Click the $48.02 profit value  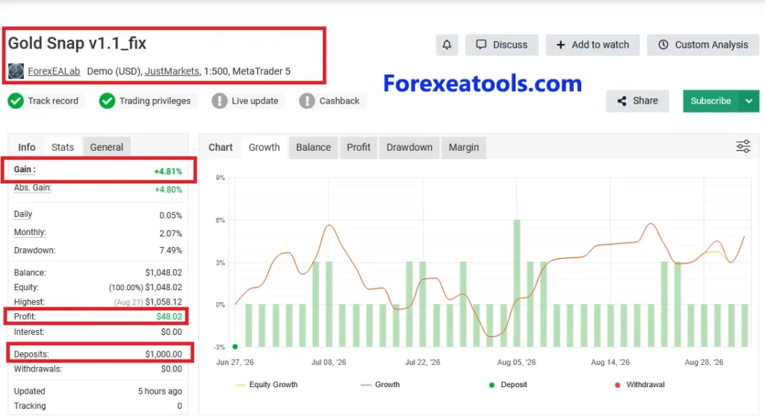click(170, 317)
